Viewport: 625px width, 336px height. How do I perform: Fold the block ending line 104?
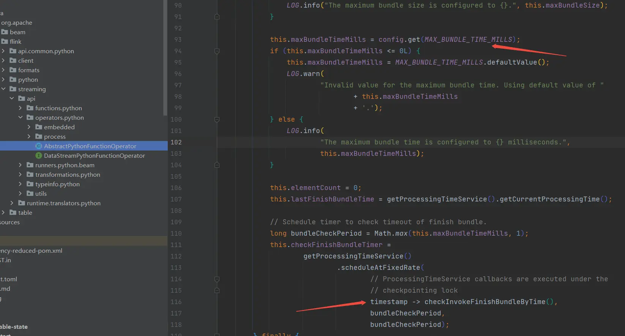217,165
